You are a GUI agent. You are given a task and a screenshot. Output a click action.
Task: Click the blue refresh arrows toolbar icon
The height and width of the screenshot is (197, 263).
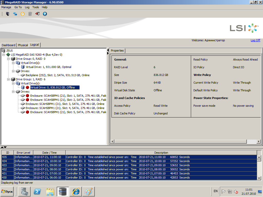(x=15, y=14)
